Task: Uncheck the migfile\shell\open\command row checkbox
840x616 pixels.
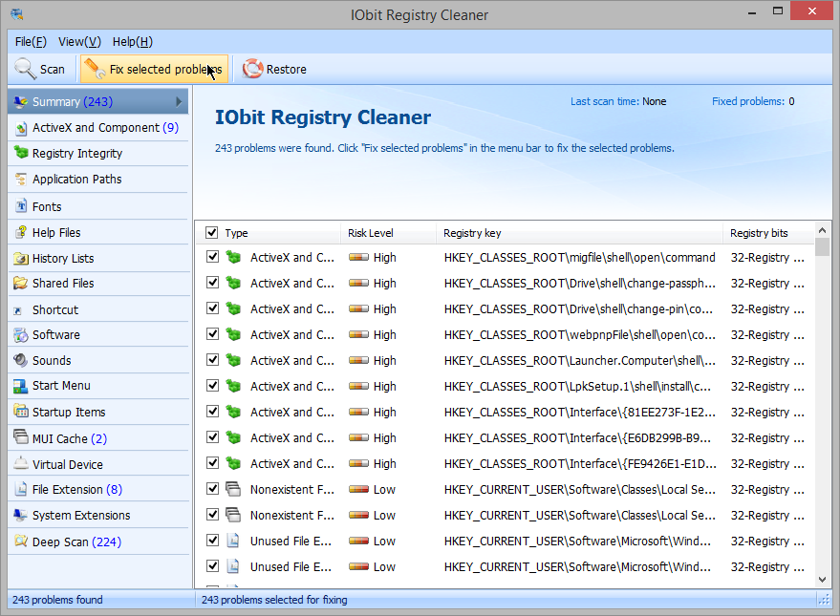Action: point(213,256)
